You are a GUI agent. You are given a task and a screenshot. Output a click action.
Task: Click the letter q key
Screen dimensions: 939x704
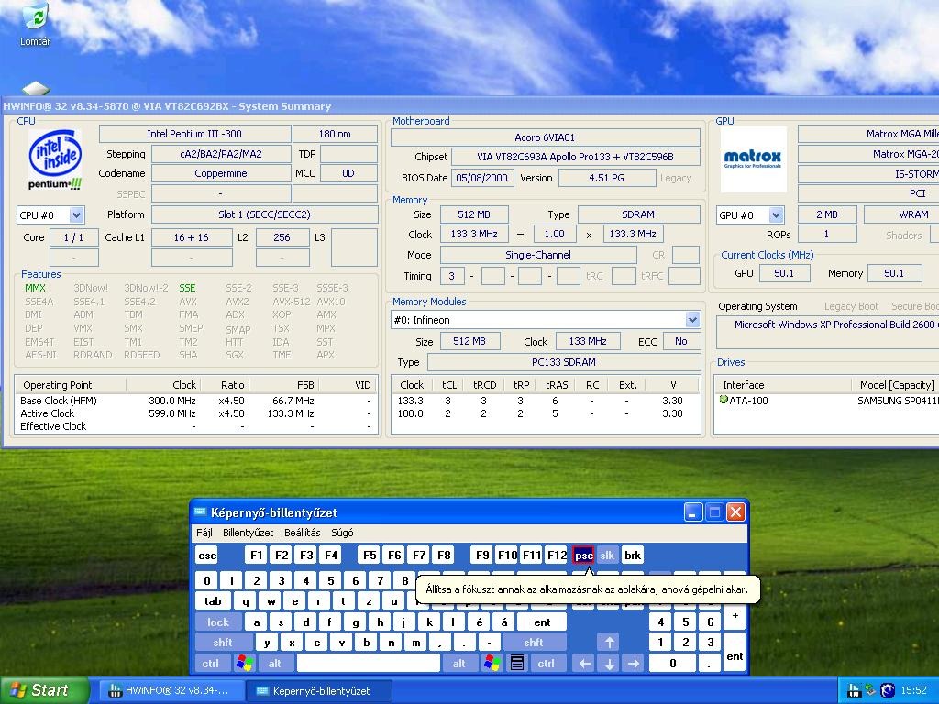coord(246,601)
